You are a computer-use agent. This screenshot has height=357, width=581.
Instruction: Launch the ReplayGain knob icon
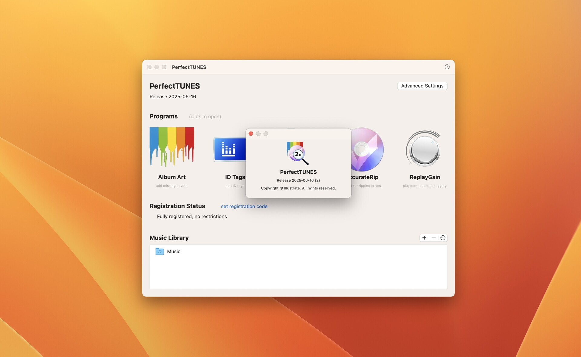[424, 149]
